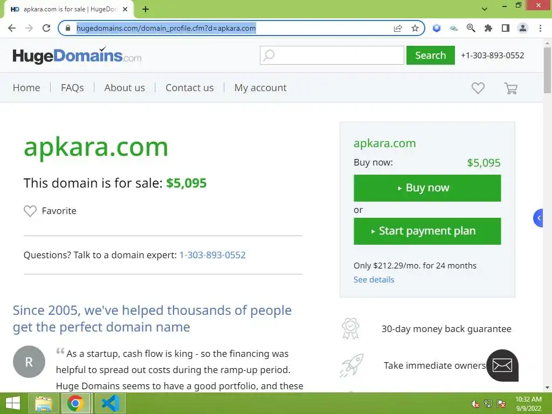
Task: Toggle the browser side panel
Action: point(506,28)
